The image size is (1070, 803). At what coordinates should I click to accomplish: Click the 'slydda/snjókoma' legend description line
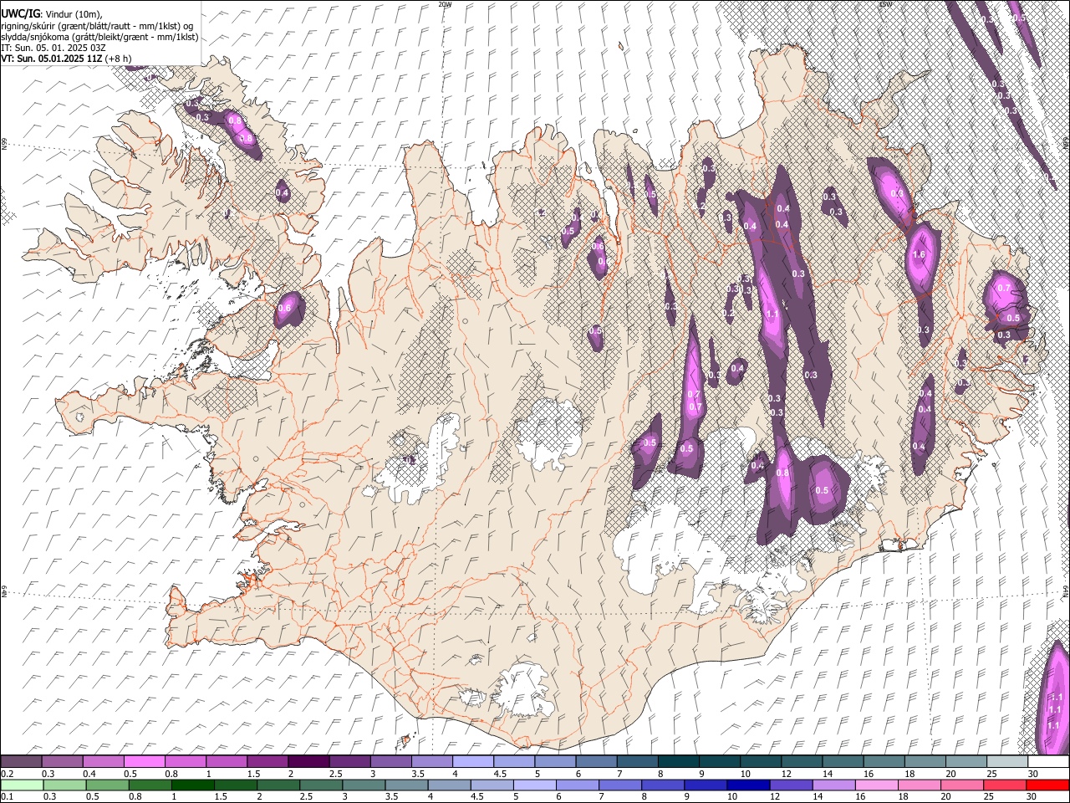pos(99,37)
